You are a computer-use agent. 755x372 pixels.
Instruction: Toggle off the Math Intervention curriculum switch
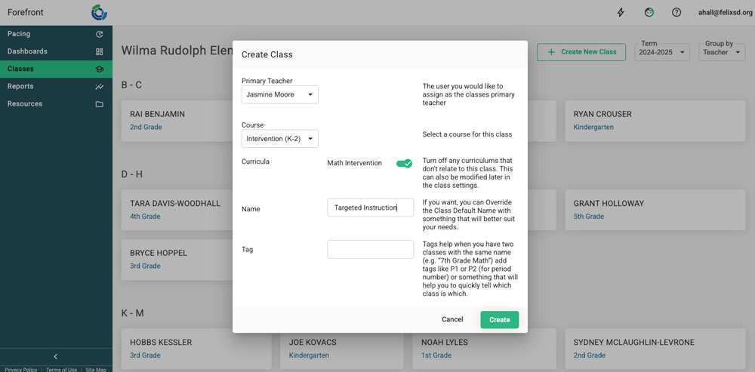(404, 163)
